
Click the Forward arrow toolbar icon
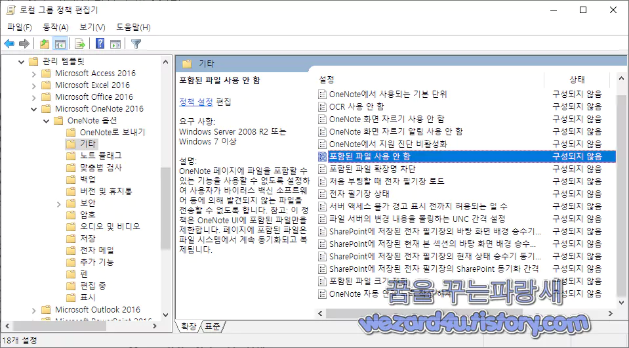click(24, 44)
